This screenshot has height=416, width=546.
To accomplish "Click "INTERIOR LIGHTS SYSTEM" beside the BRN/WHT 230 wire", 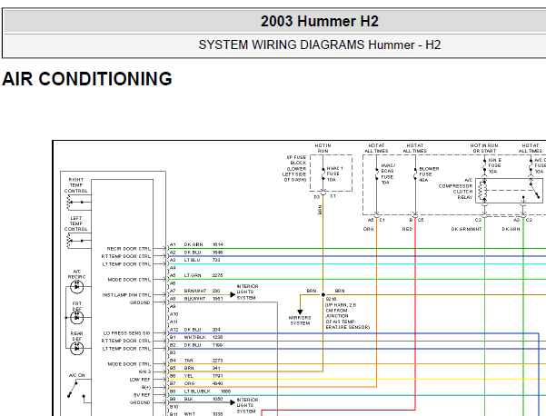I will (x=247, y=292).
